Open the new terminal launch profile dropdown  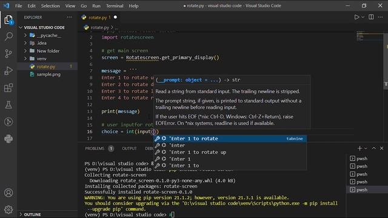tap(366, 148)
